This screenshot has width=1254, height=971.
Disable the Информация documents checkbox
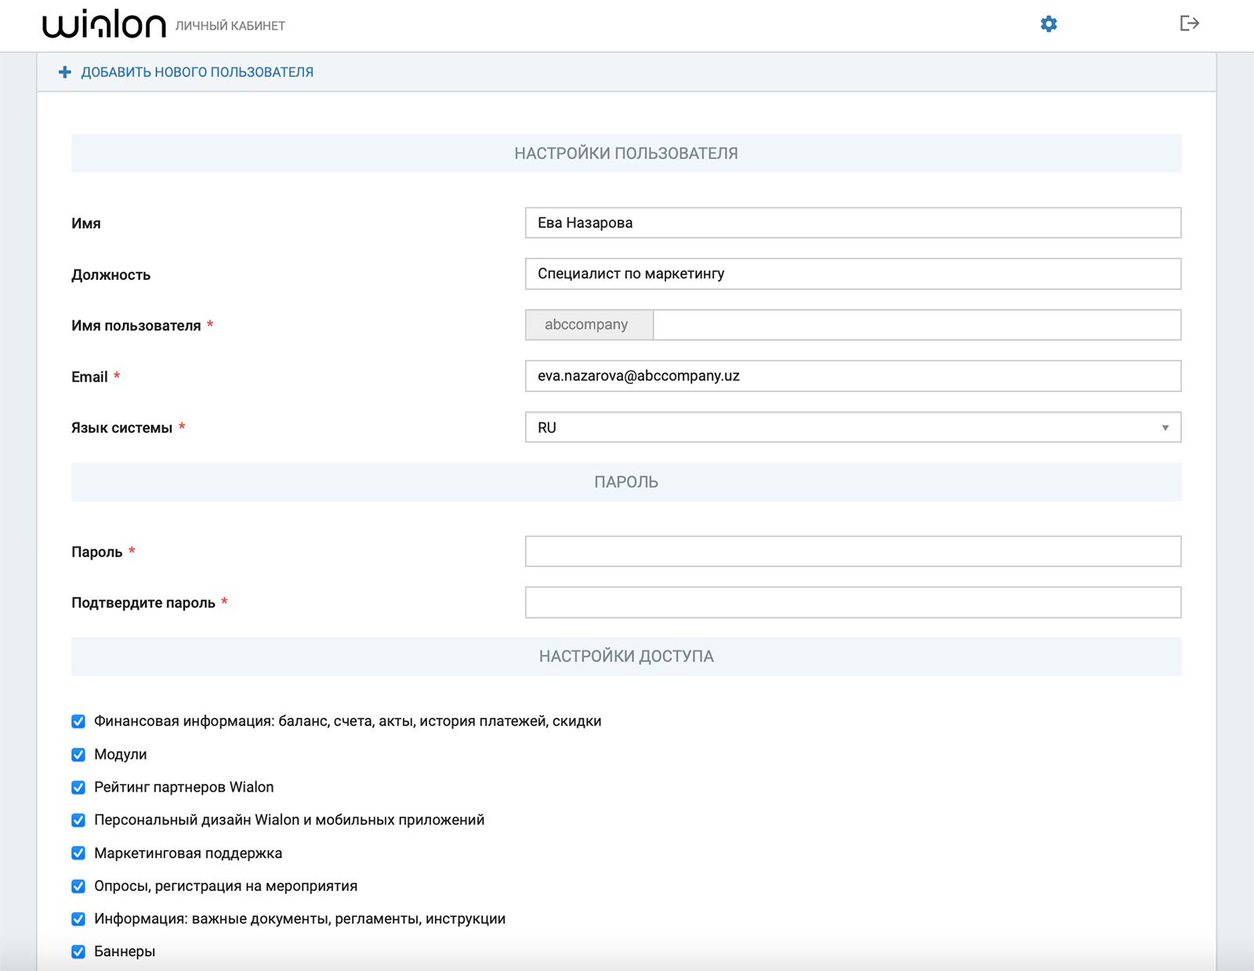[77, 918]
